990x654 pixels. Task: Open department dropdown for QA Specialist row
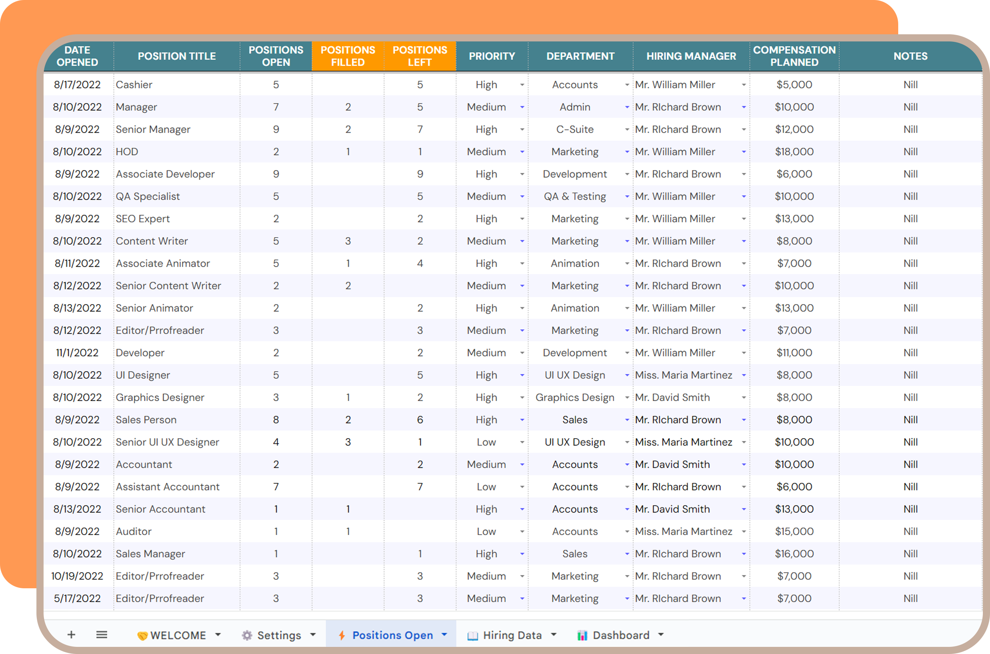(627, 196)
